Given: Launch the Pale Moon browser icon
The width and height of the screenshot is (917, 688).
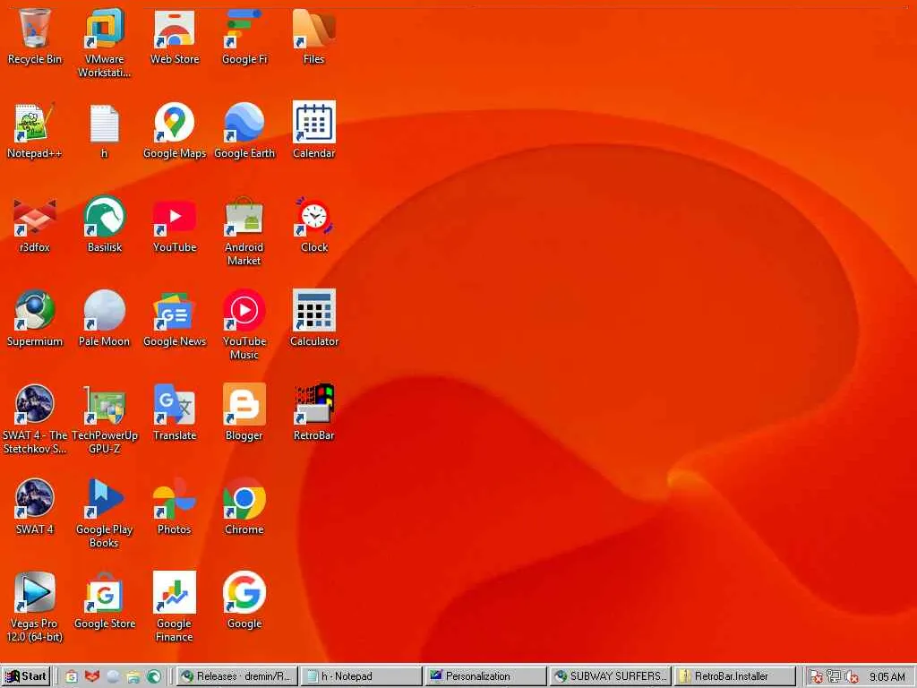Looking at the screenshot, I should (x=105, y=319).
